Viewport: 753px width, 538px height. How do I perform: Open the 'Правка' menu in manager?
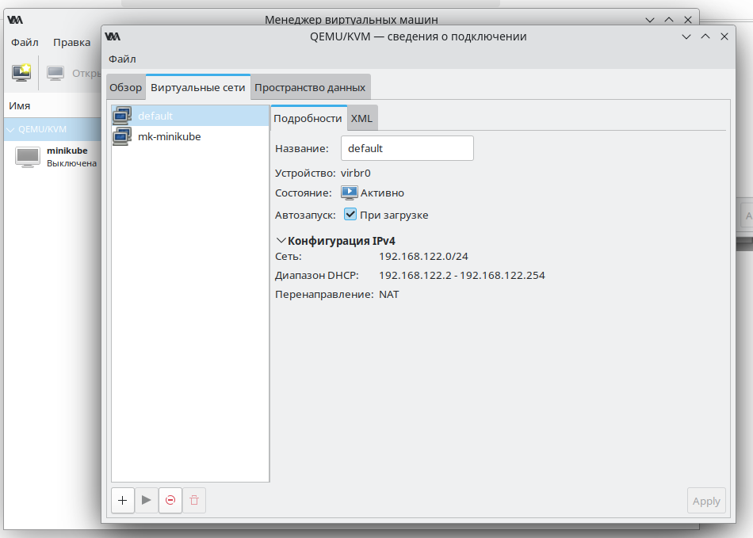(71, 43)
